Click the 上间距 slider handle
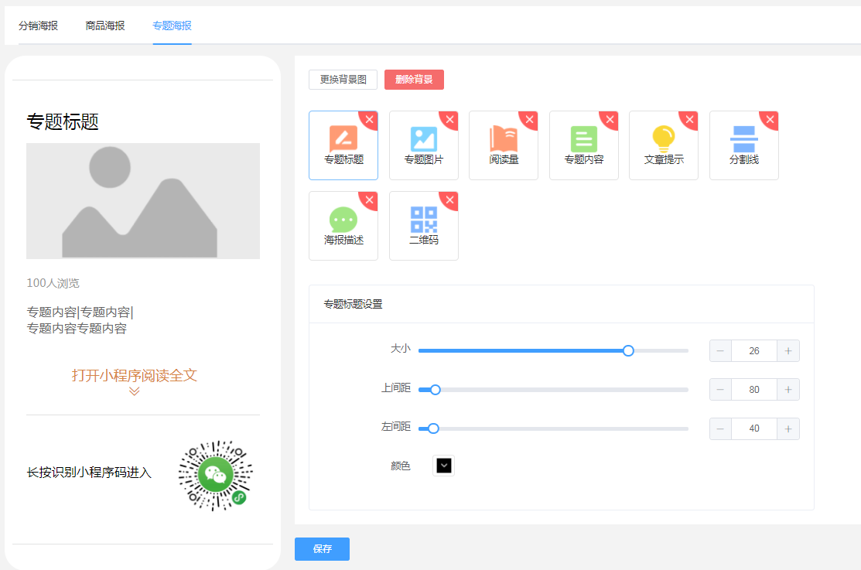Viewport: 861px width, 570px height. pos(435,390)
